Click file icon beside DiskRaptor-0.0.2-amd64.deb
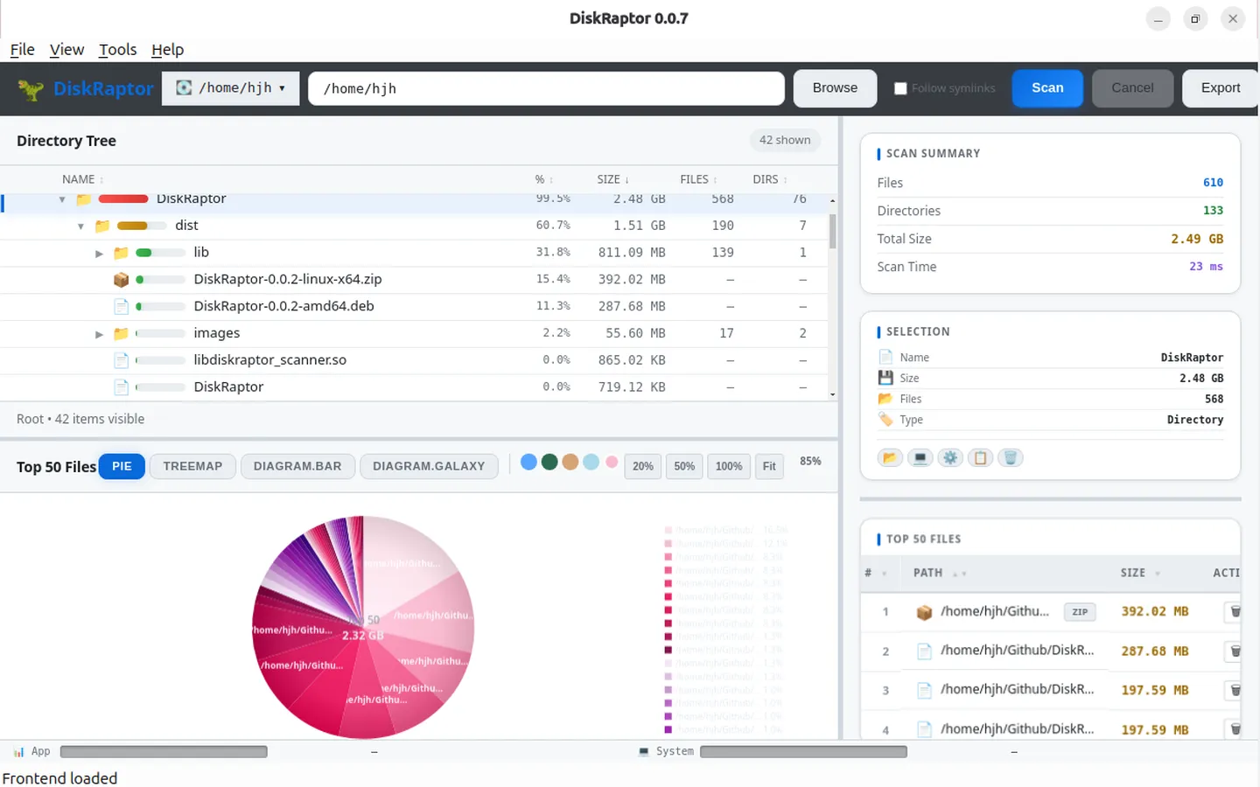 coord(121,307)
